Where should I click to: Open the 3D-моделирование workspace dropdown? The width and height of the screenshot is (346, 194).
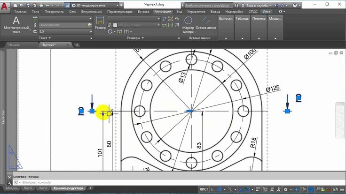(x=94, y=5)
